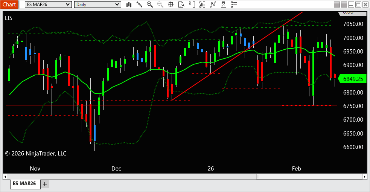Click the 7050.00 price axis label
Viewport: 370px width, 192px height.
tap(353, 24)
